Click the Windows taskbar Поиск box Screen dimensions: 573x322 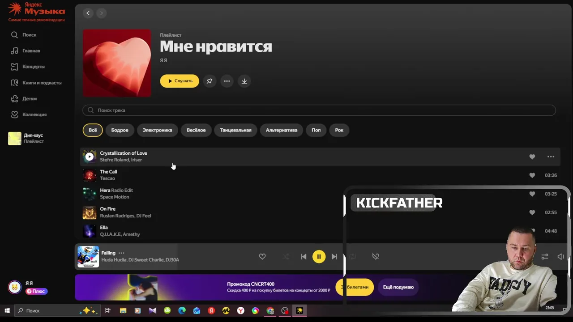pyautogui.click(x=57, y=310)
